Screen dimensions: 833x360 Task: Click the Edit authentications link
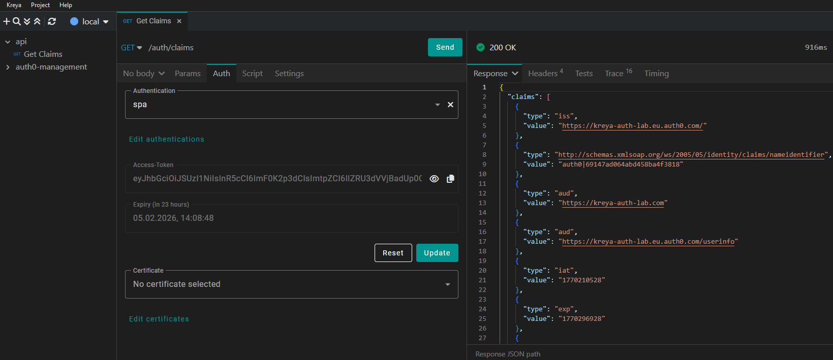click(166, 139)
